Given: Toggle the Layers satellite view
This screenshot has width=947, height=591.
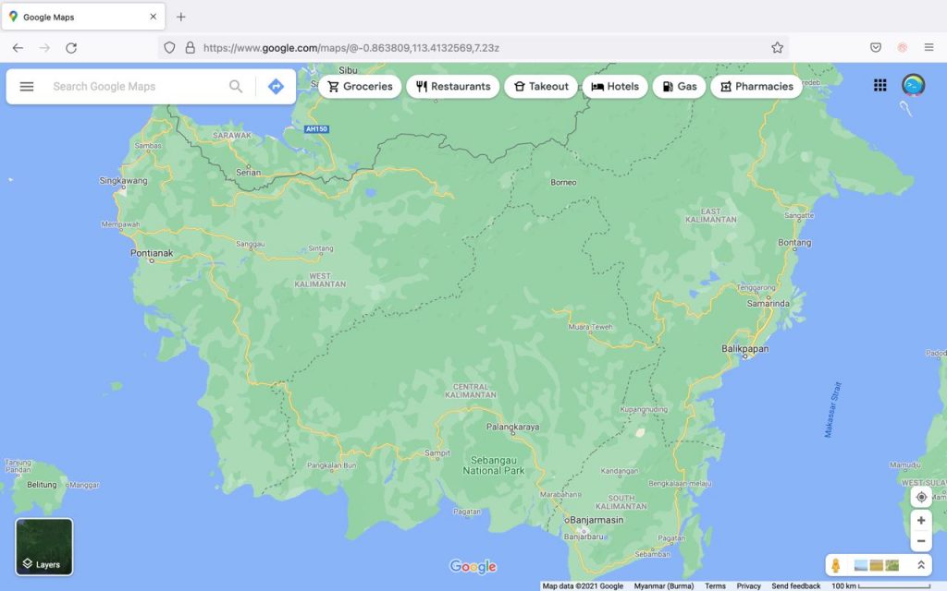Looking at the screenshot, I should click(43, 547).
